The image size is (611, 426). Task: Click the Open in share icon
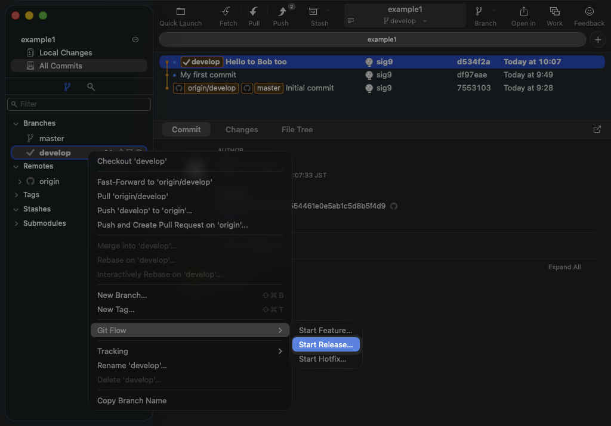(x=523, y=12)
